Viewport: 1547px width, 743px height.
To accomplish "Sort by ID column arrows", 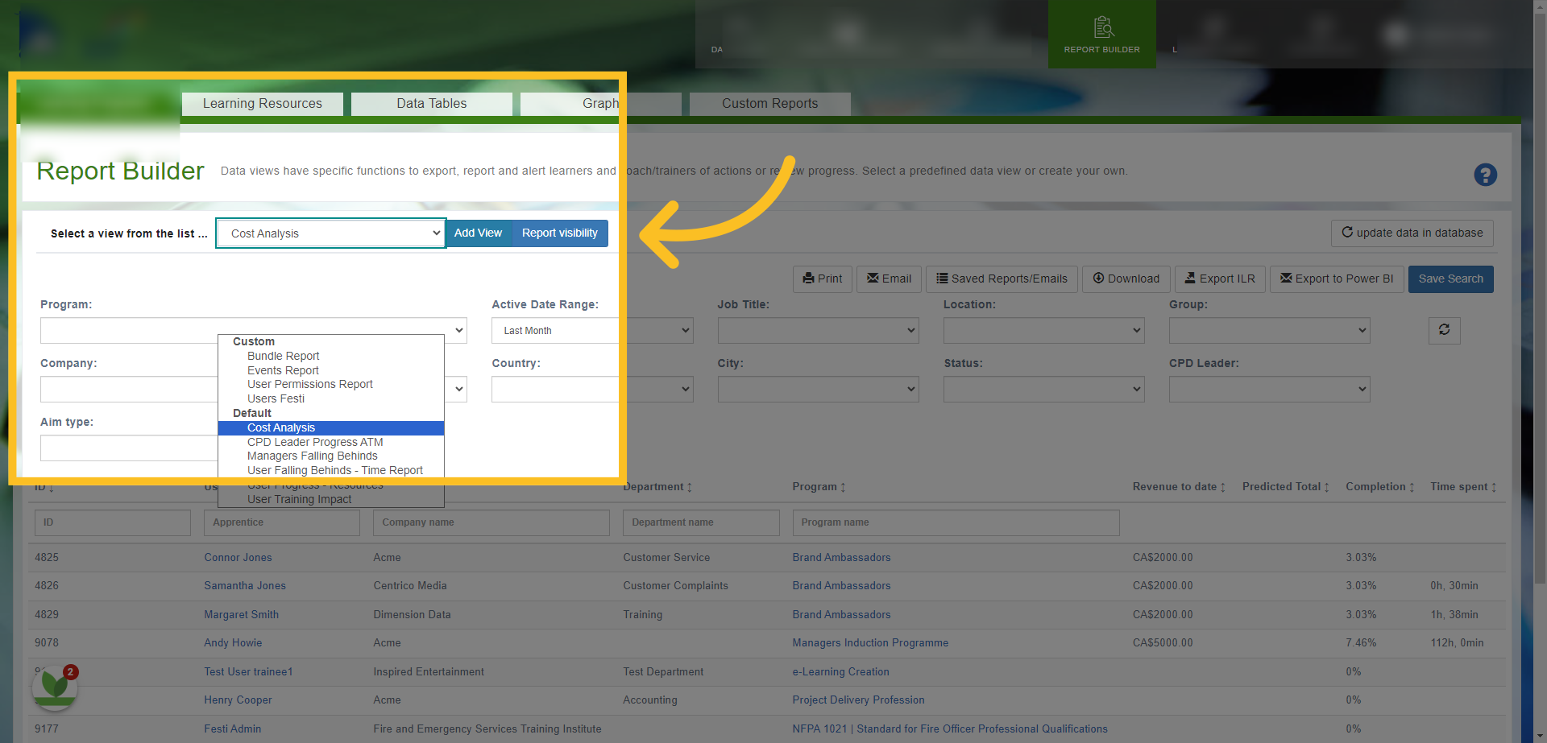I will (51, 488).
